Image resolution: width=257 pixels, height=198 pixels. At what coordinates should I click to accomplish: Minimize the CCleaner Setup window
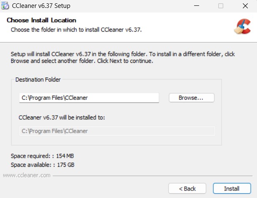(197, 6)
